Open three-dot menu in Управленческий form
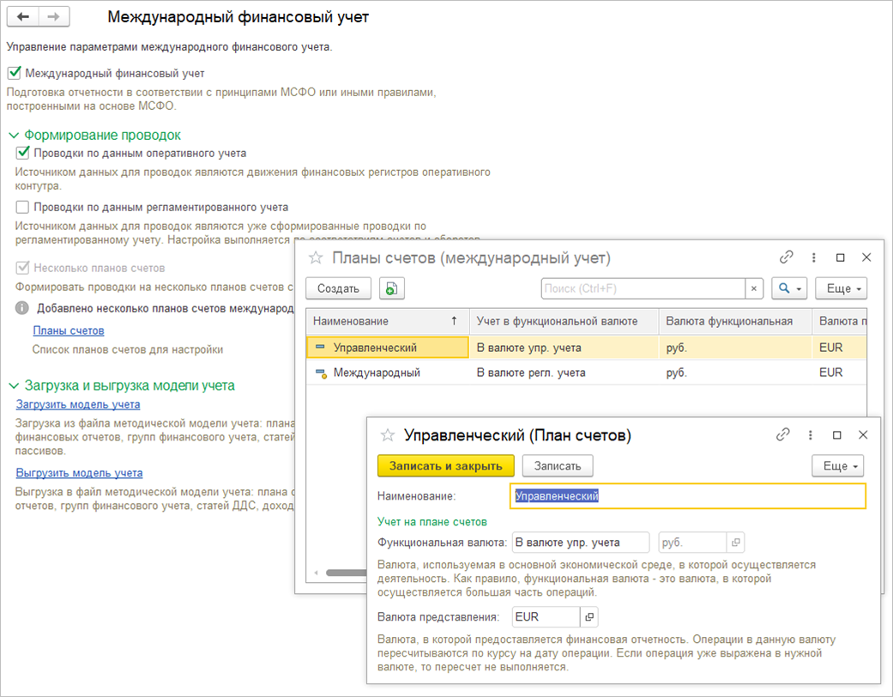This screenshot has width=893, height=697. point(810,435)
